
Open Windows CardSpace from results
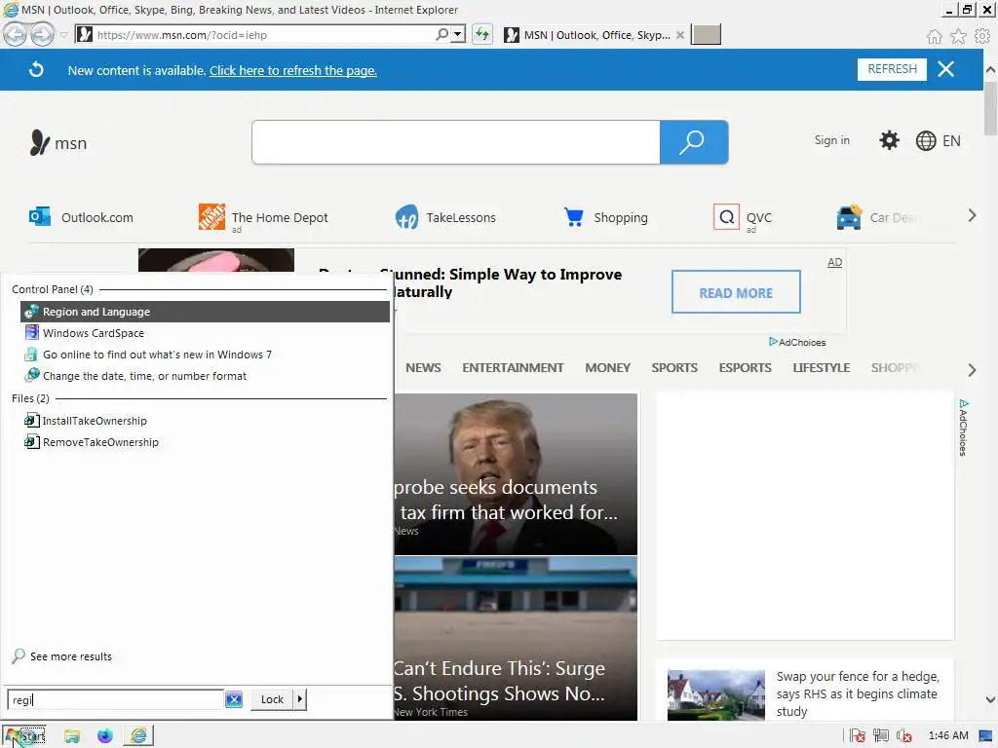205,333
